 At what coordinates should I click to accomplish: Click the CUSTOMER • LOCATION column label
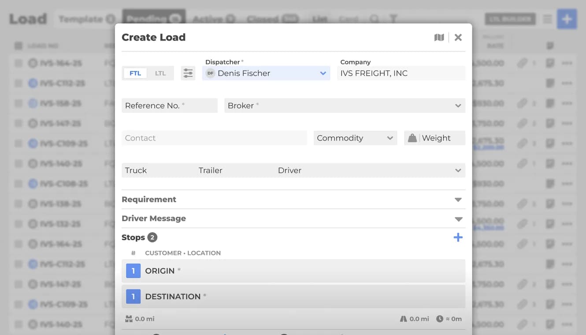[x=183, y=253]
